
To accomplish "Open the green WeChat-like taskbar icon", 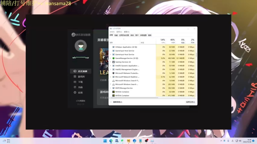I will pos(122,141).
